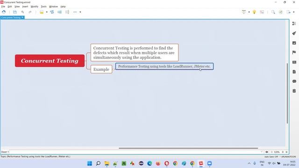Open the Presentation icon dropdown arrow
The image size is (299, 168).
[249, 12]
